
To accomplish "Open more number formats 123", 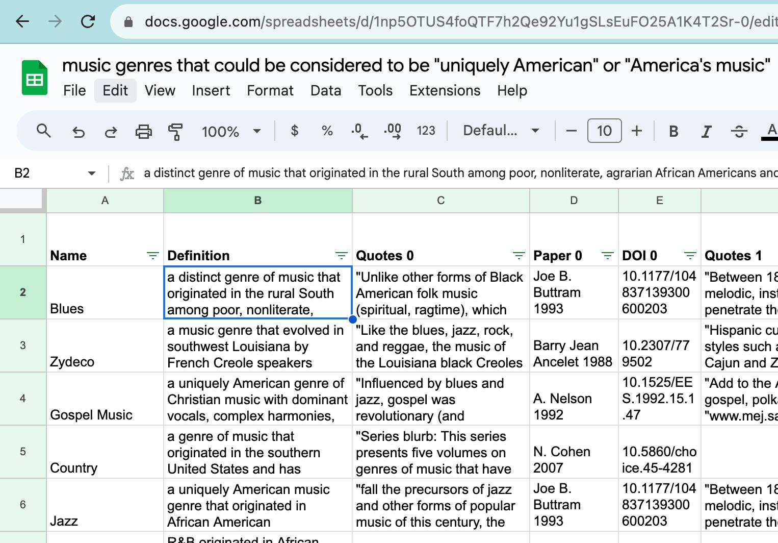I will tap(426, 131).
